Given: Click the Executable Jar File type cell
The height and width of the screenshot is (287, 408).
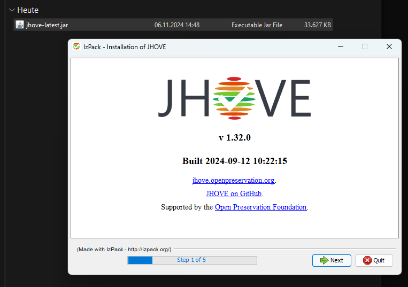Looking at the screenshot, I should [x=257, y=25].
